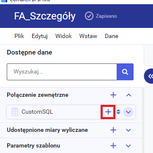Add new Udostępnione miary wyliczane measure
Screen dimensions: 153x153
click(113, 130)
